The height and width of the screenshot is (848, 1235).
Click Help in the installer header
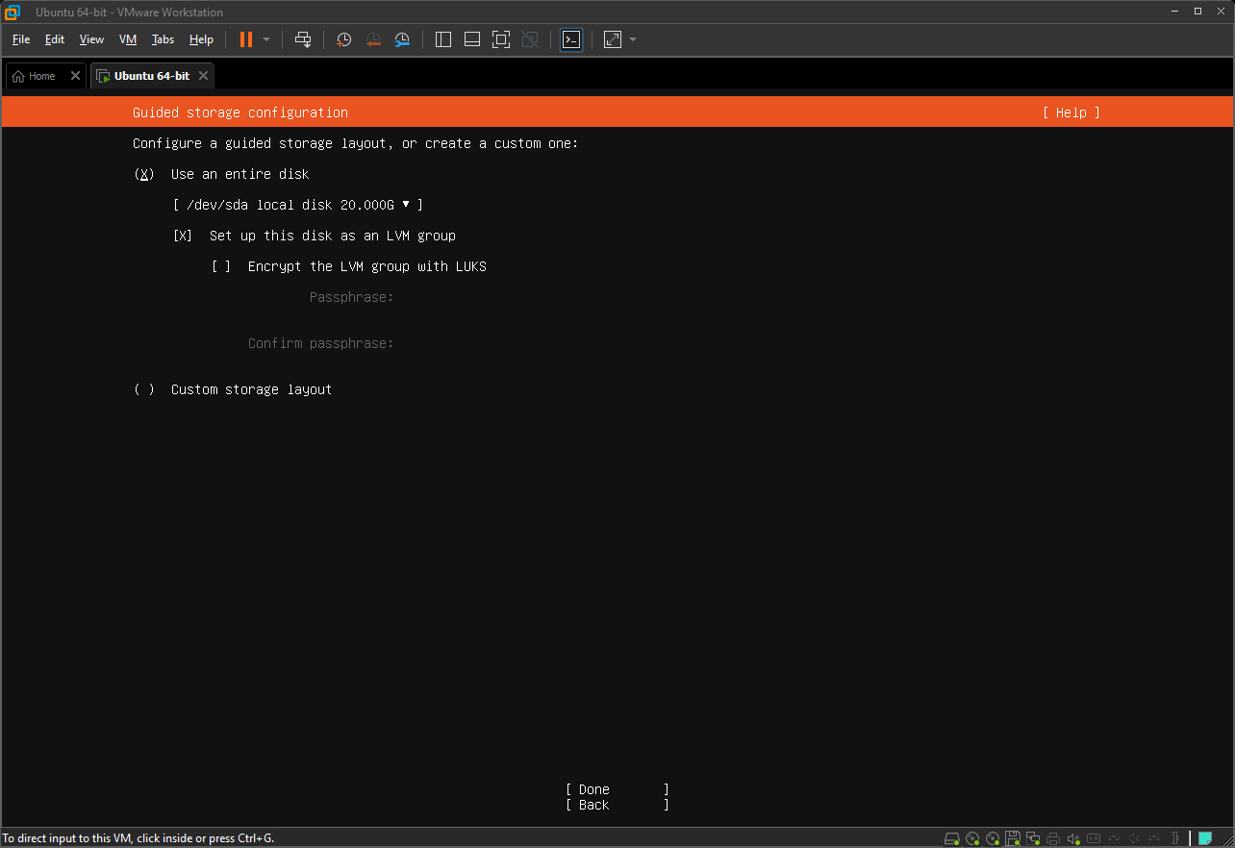pos(1071,112)
